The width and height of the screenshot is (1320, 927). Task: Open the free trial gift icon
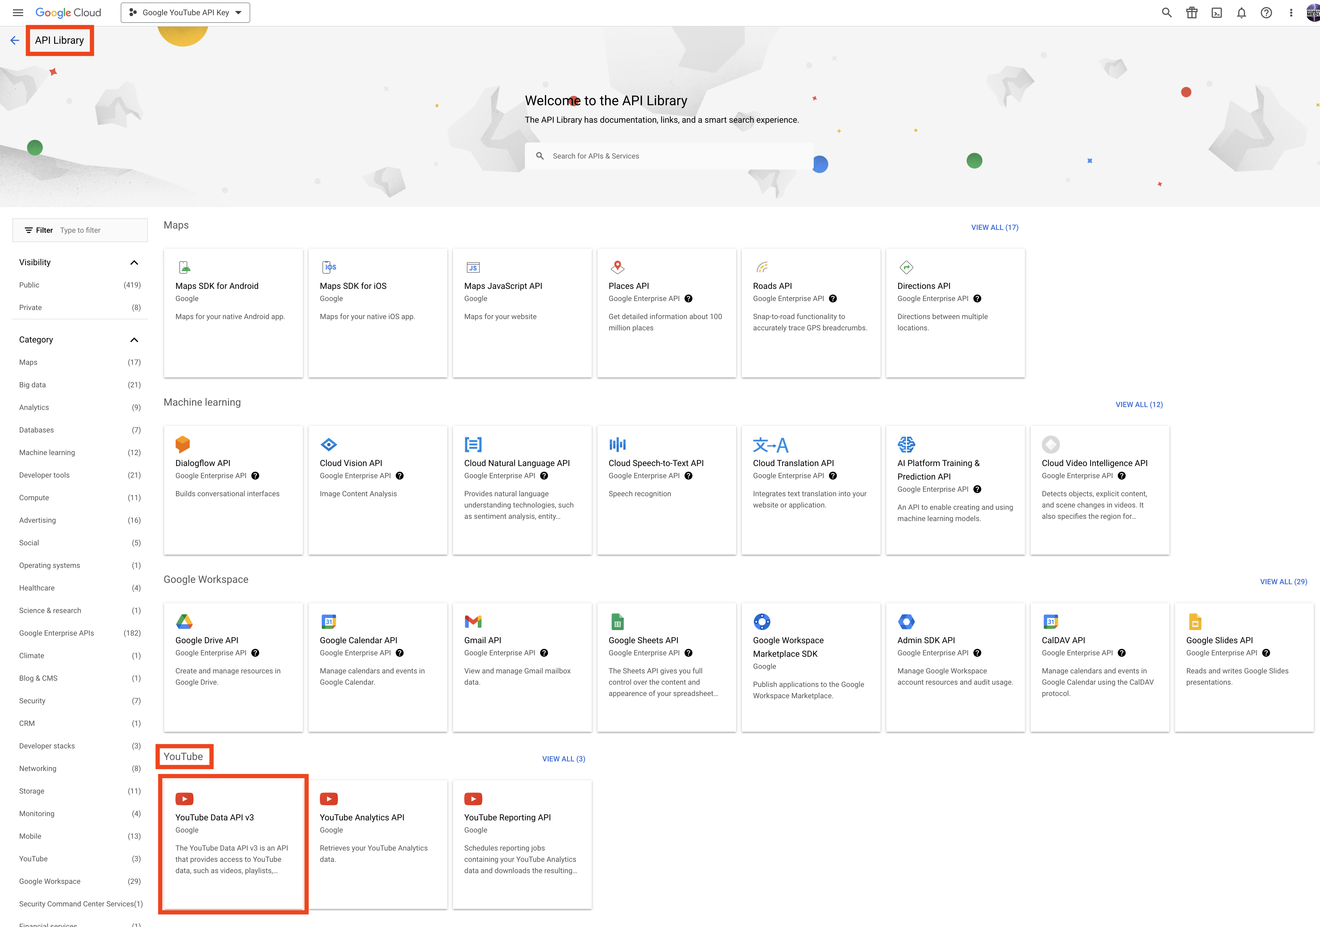click(x=1192, y=13)
